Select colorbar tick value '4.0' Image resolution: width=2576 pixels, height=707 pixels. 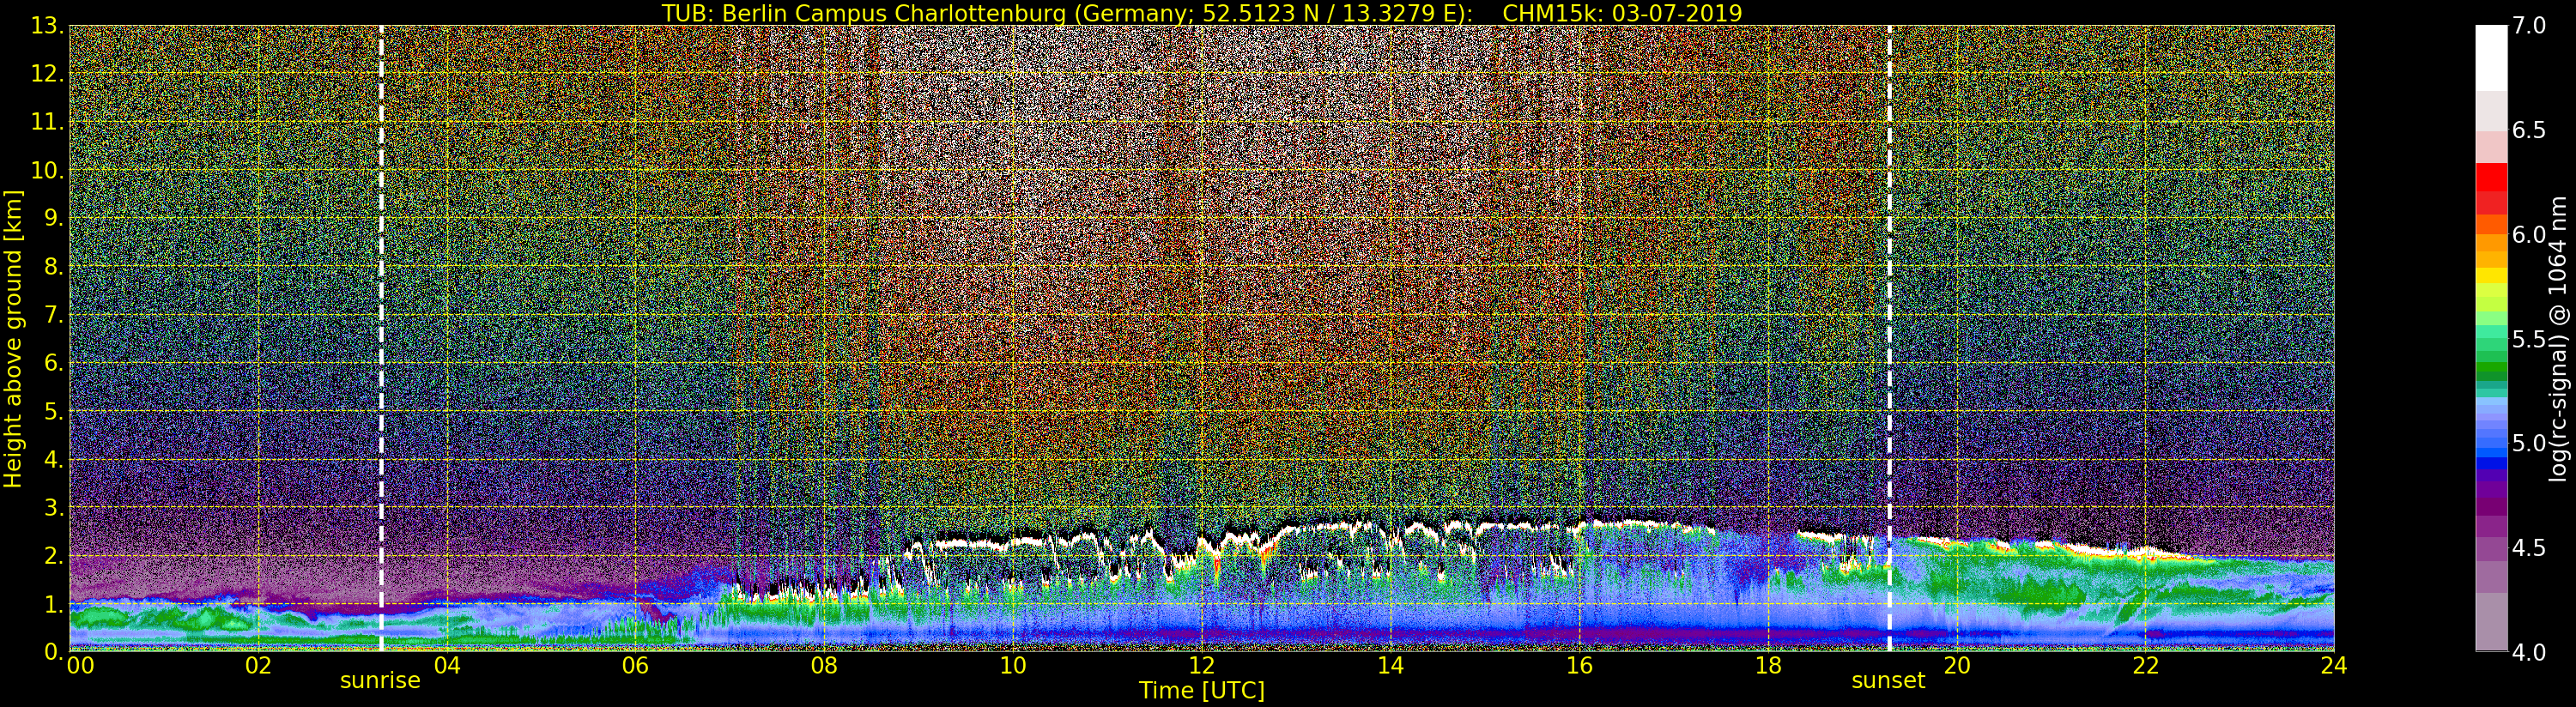click(x=2530, y=651)
